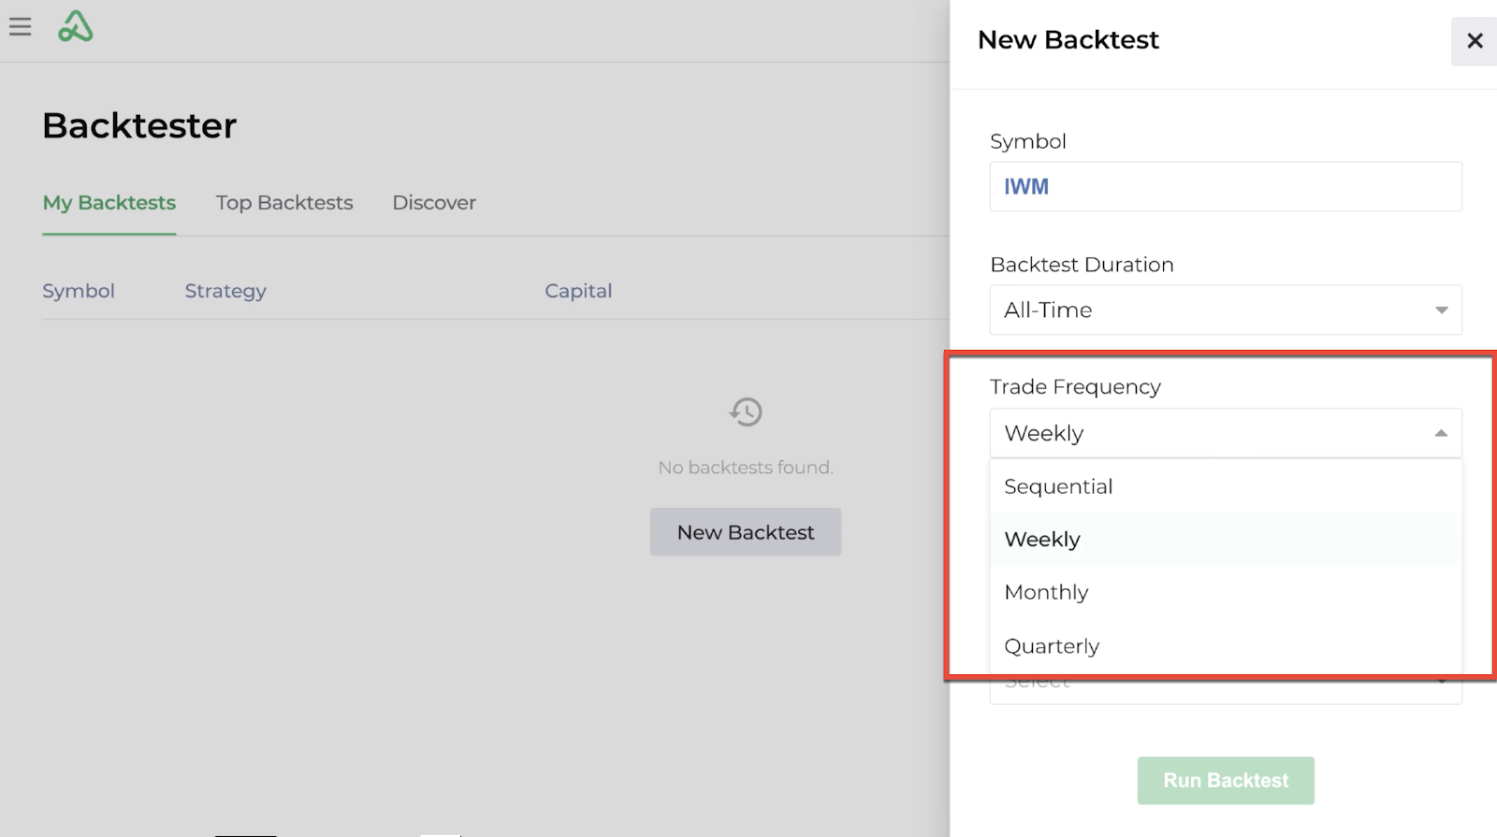Click the Run Backtest button

coord(1226,781)
